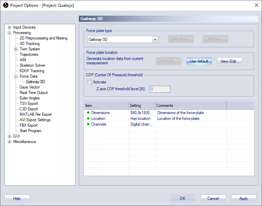Expand the Miscellaneous tree node
The image size is (262, 206).
coord(10,142)
